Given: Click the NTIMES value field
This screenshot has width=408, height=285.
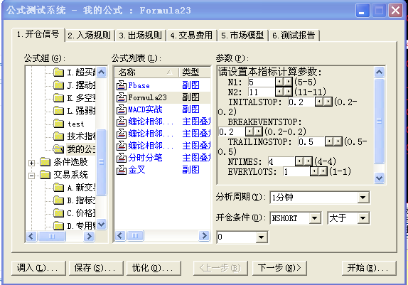Looking at the screenshot, I should [x=281, y=161].
